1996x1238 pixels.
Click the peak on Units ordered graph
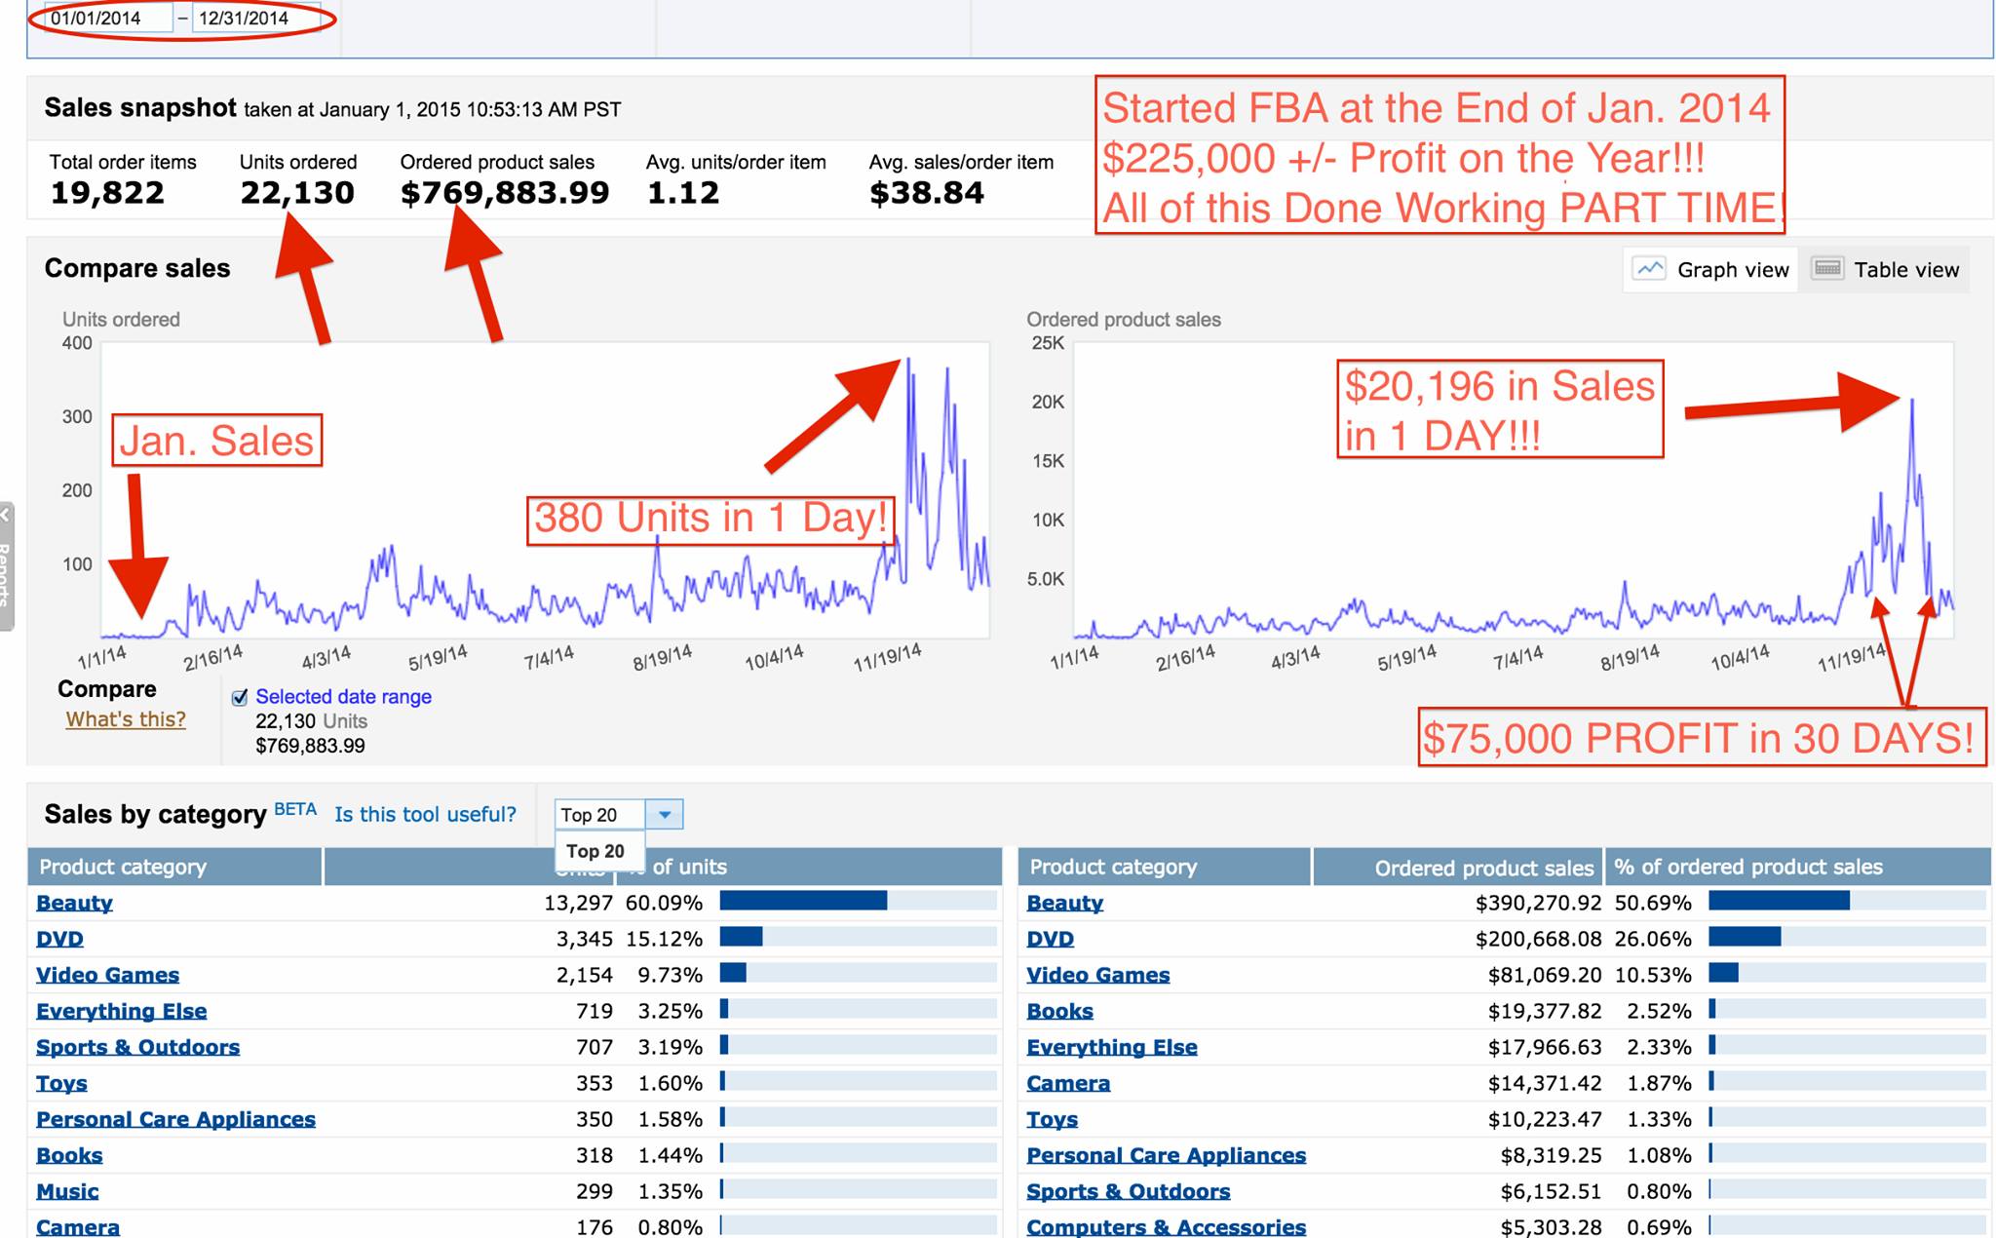[x=909, y=361]
